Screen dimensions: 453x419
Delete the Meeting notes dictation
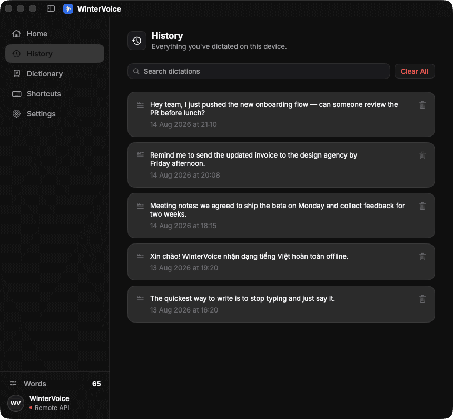[422, 206]
